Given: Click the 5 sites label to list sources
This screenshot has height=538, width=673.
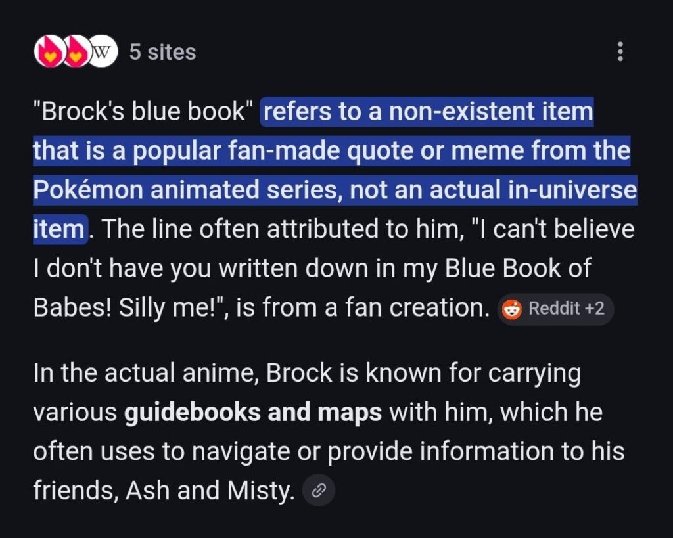Looking at the screenshot, I should pyautogui.click(x=162, y=52).
